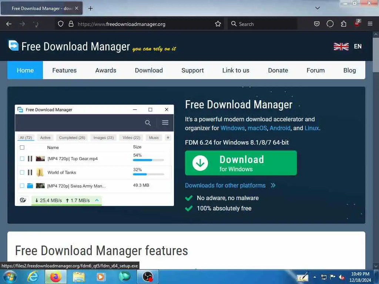Click the World of Tanks 32% progress bar
The width and height of the screenshot is (379, 284).
[x=148, y=175]
